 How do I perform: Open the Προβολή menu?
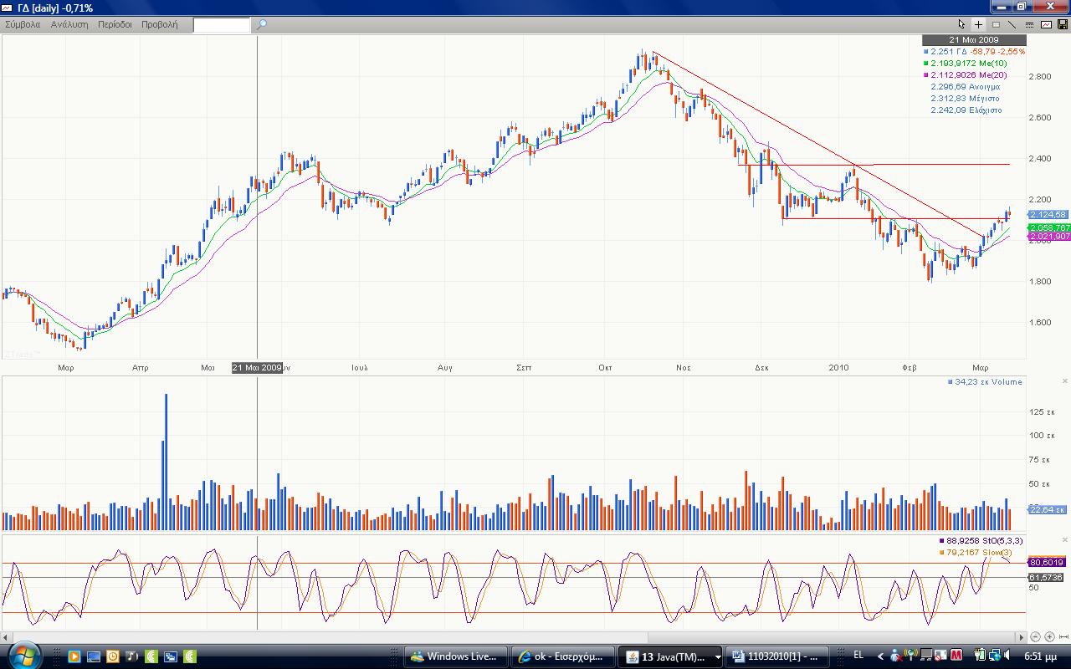159,25
